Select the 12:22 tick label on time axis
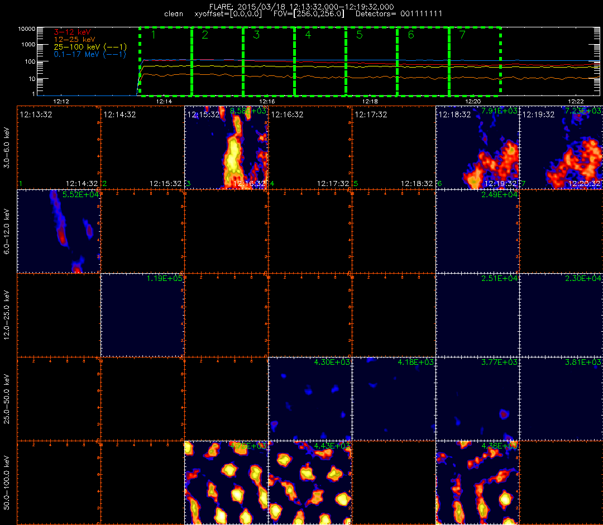 pos(576,102)
